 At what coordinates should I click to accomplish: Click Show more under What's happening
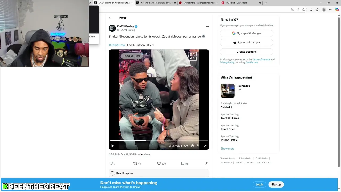tap(227, 149)
